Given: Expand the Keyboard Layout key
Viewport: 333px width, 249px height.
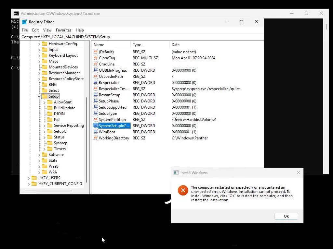Looking at the screenshot, I should pyautogui.click(x=39, y=56).
